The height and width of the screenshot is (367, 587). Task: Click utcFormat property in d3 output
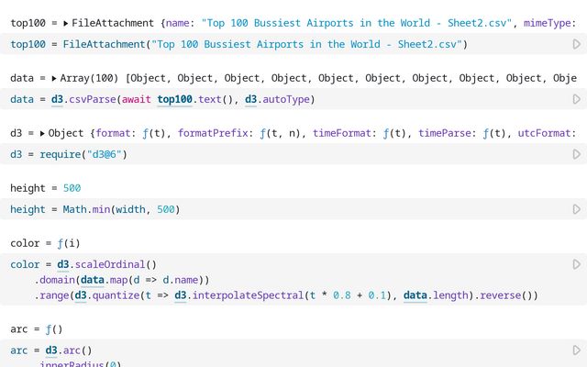(x=544, y=133)
